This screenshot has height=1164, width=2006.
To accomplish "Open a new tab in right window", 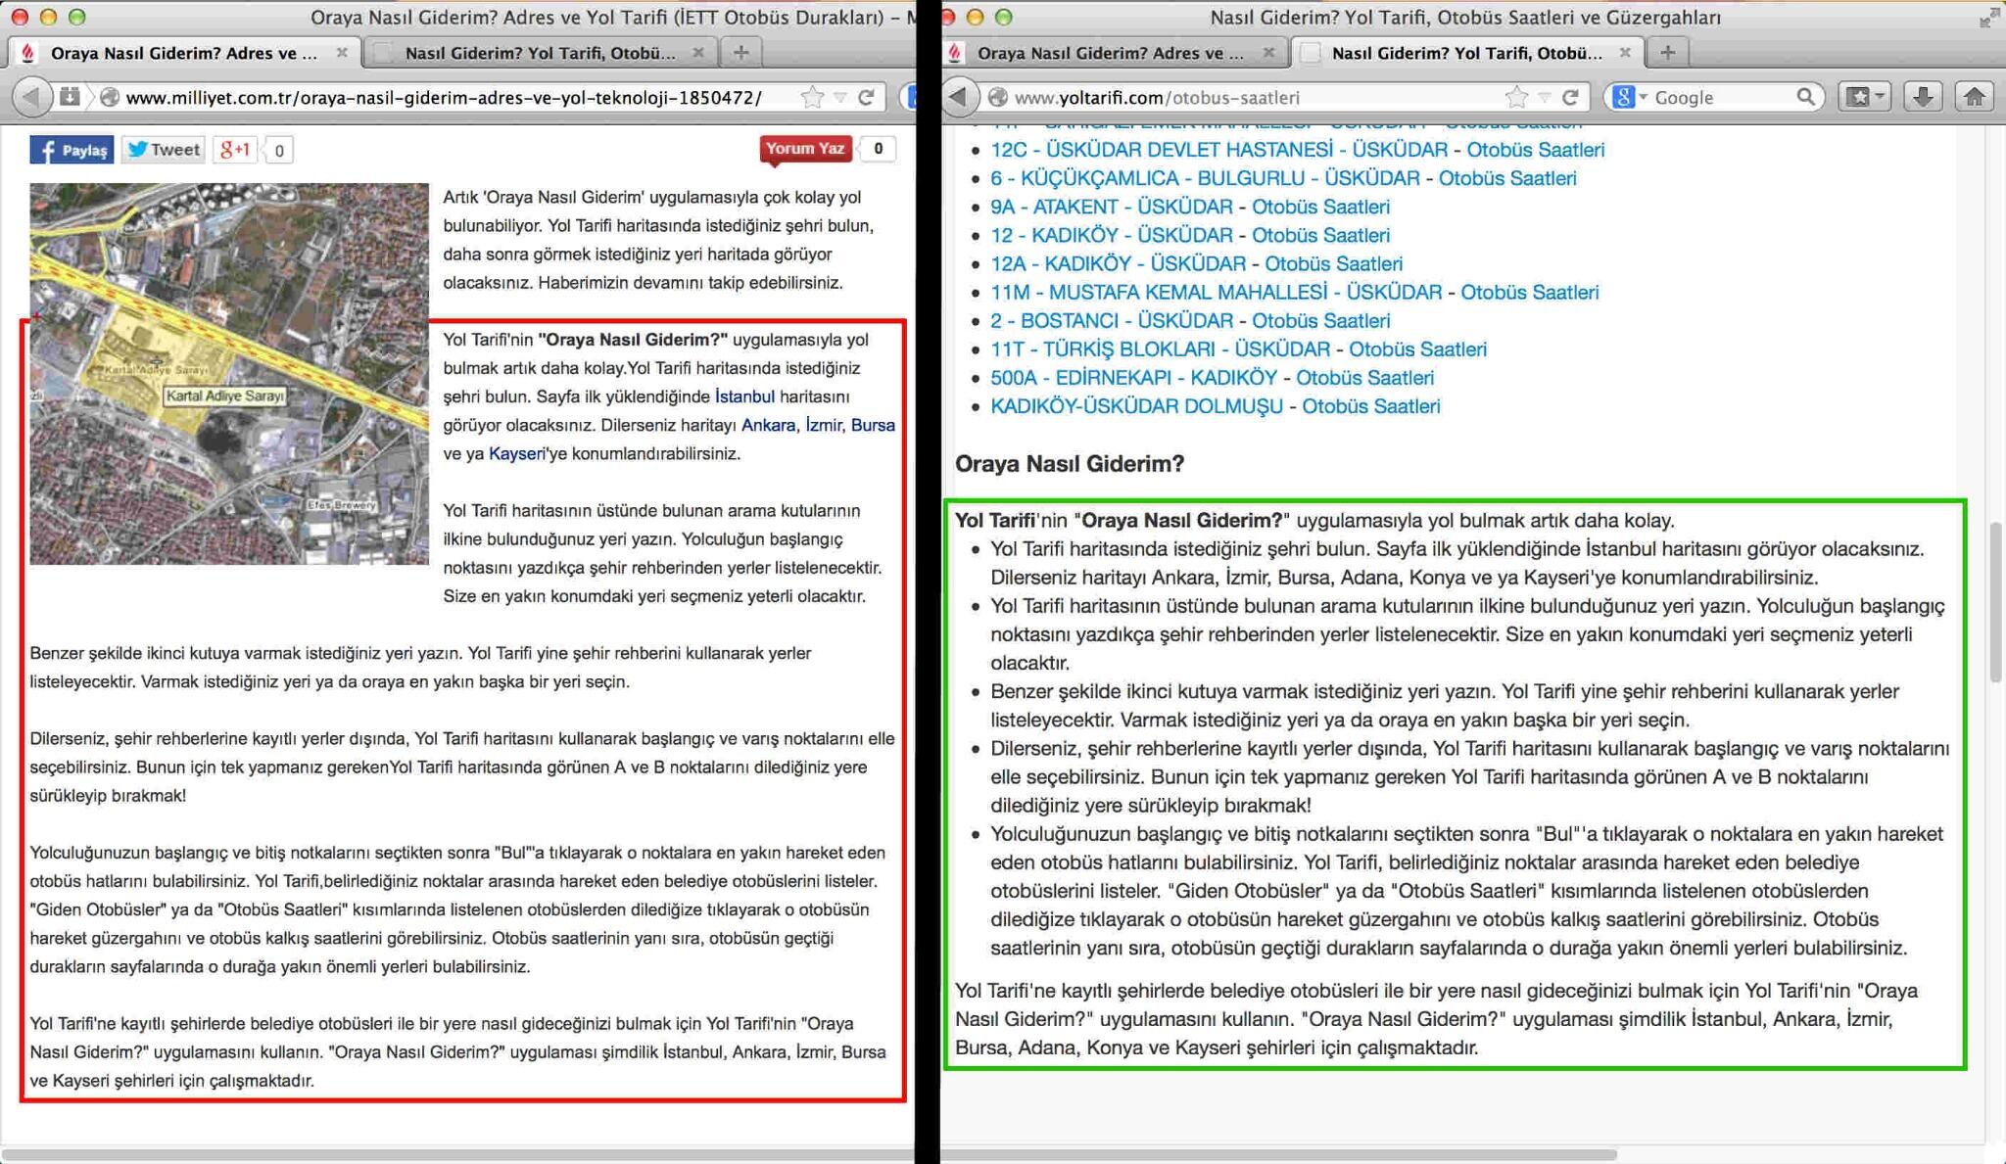I will [x=1668, y=52].
